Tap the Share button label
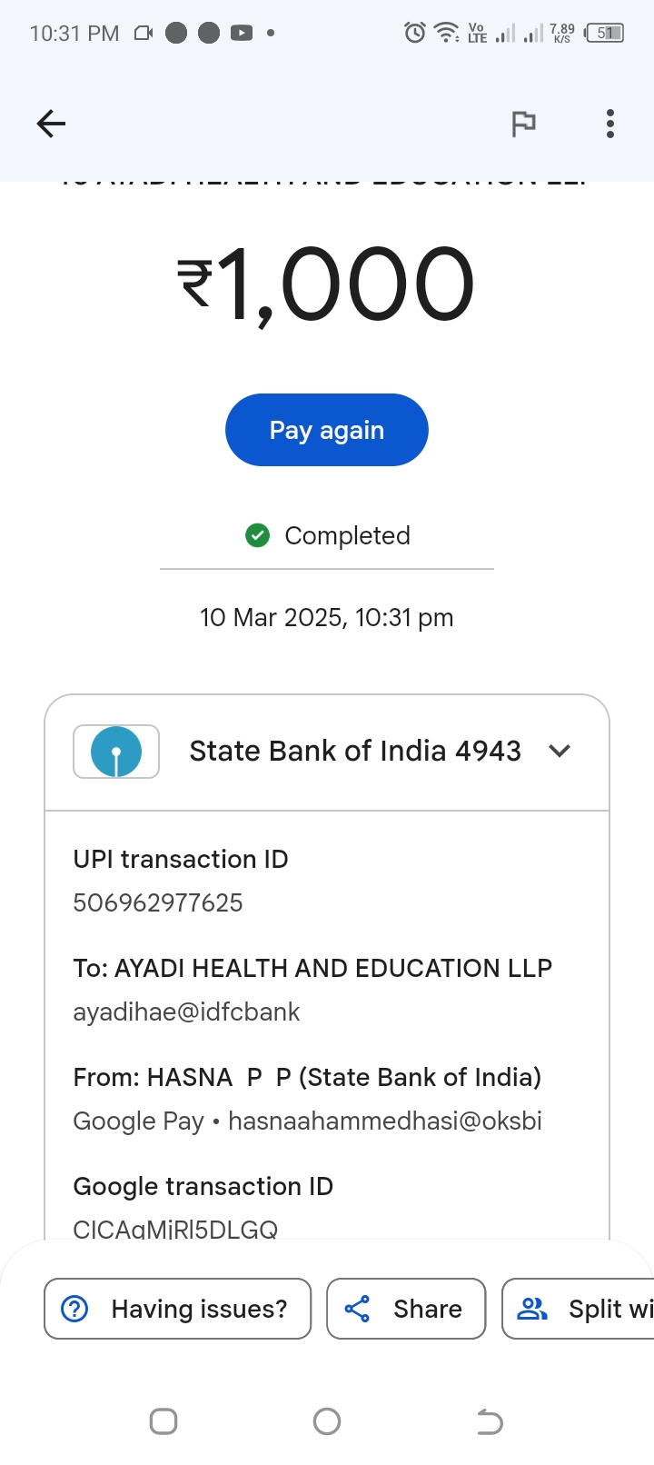Viewport: 654px width, 1465px height. (x=427, y=1309)
